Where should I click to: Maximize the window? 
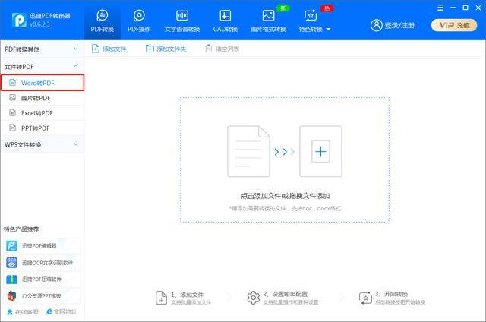coord(465,8)
